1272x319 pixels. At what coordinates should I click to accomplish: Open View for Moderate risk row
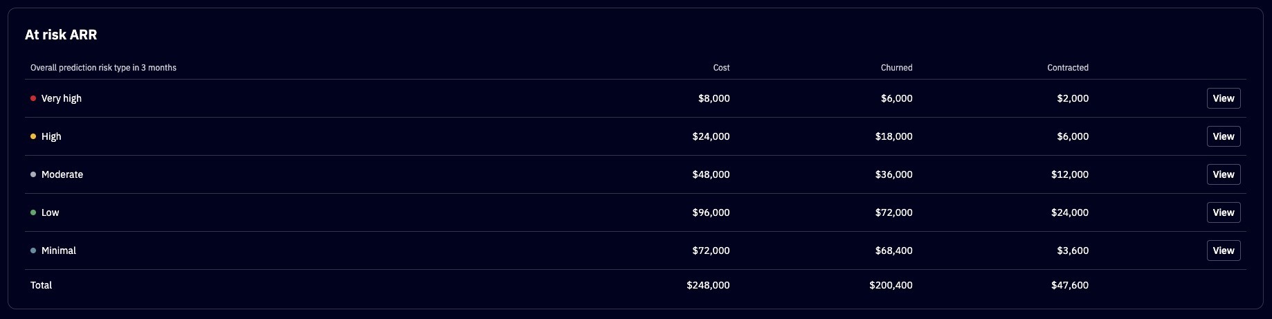pos(1224,174)
